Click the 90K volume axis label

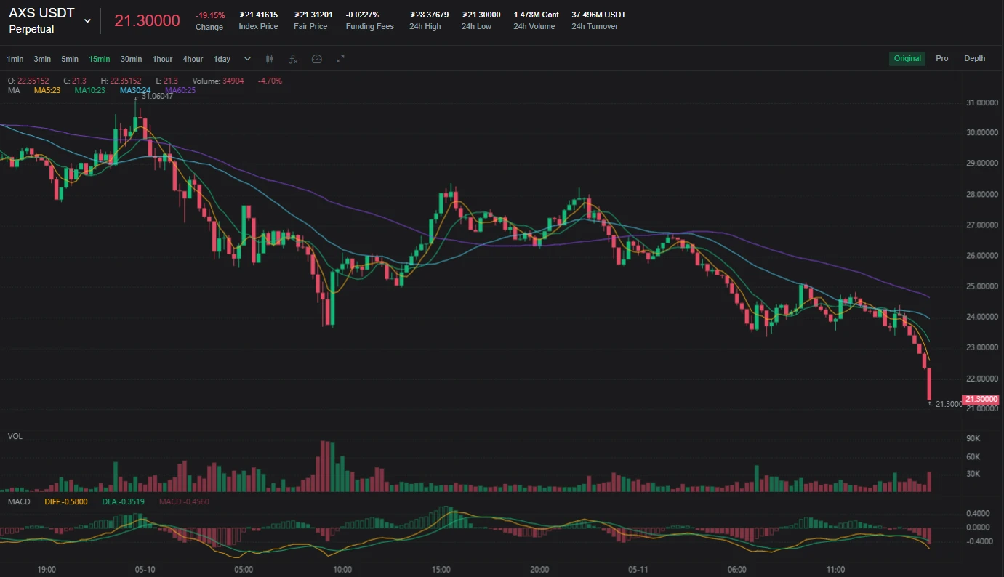coord(973,439)
